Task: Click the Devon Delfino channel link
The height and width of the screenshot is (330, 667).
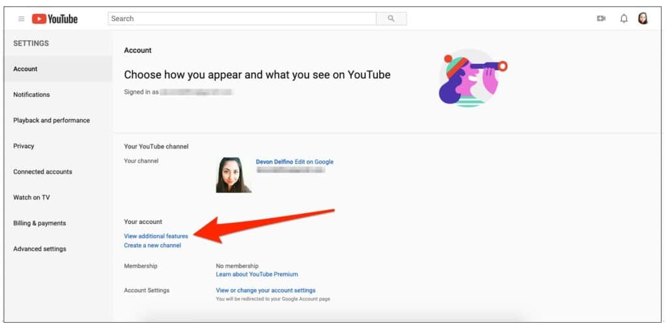Action: 274,162
